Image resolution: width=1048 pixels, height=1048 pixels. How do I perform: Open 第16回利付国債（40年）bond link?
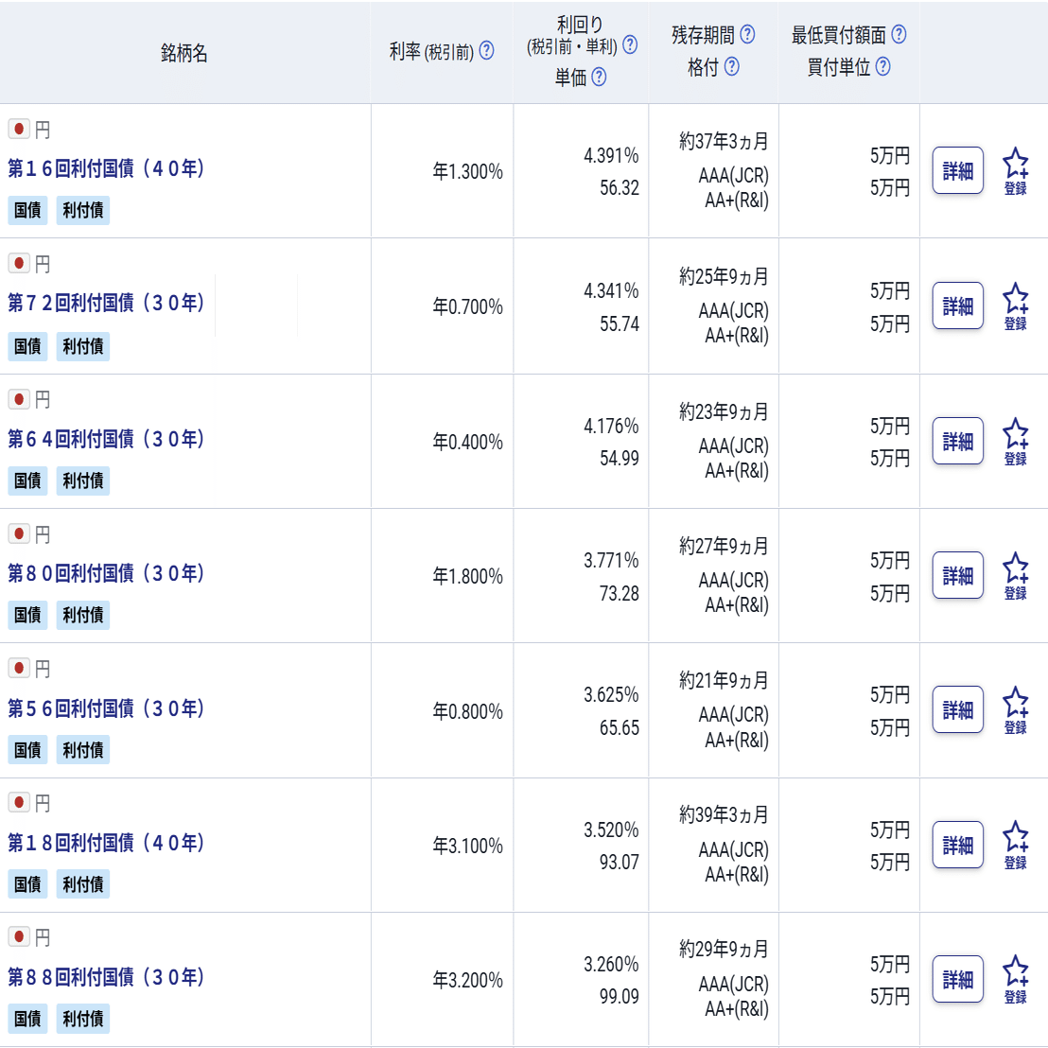tap(106, 168)
